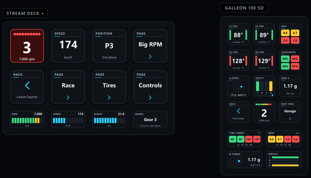Open the Controls page key

pos(150,87)
